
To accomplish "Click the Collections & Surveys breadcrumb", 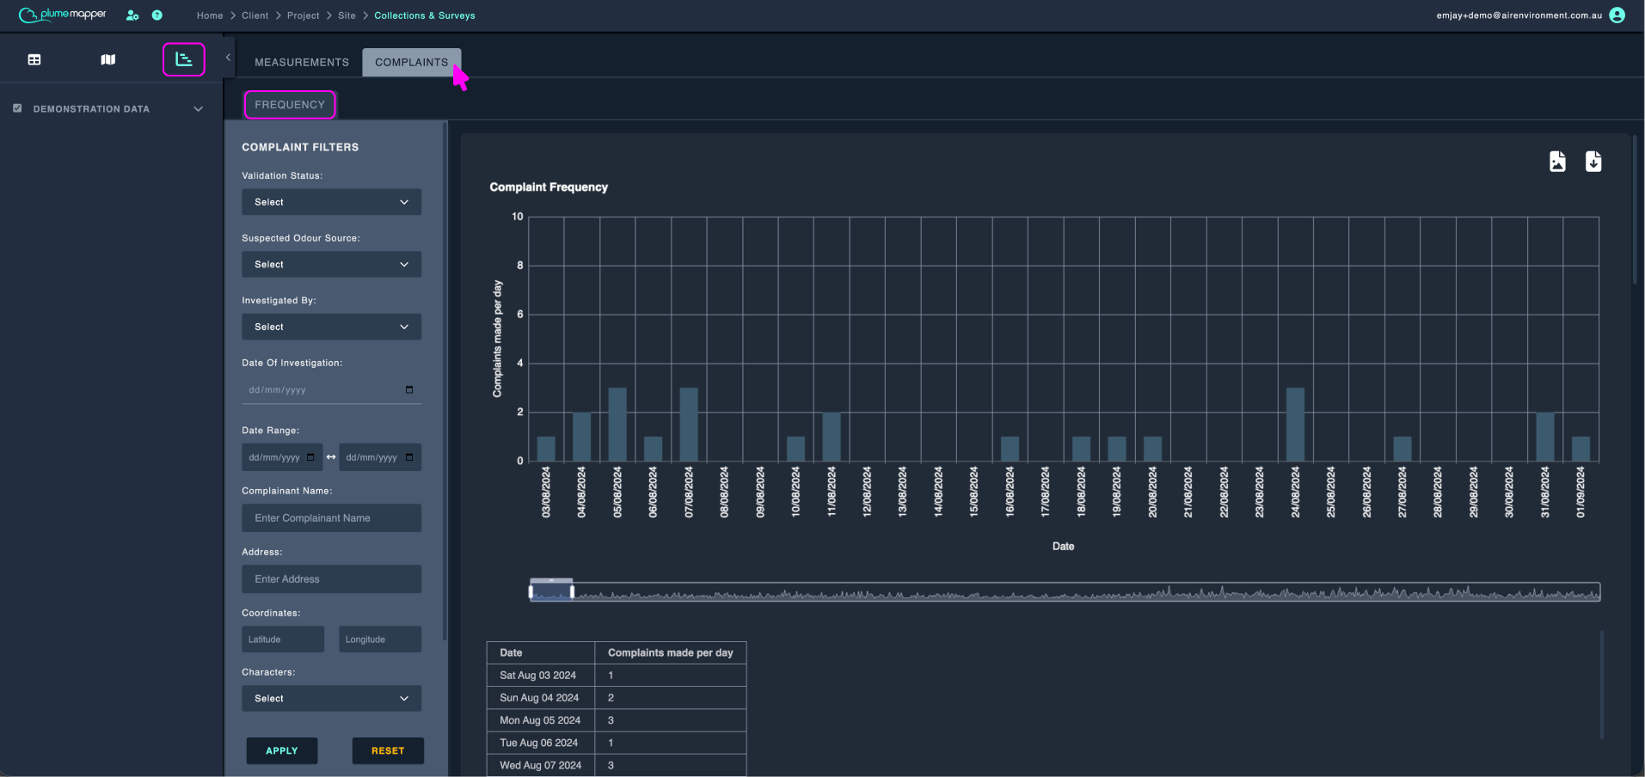I will coord(425,15).
